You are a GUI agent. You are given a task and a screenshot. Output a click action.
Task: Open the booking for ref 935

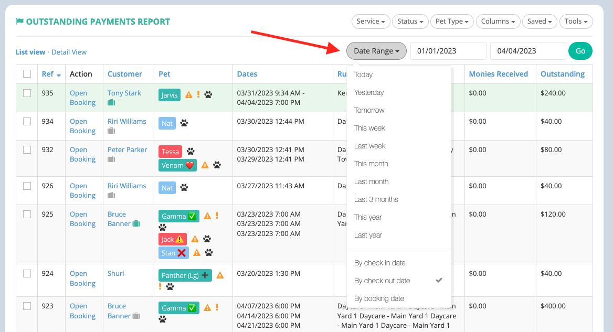point(82,98)
